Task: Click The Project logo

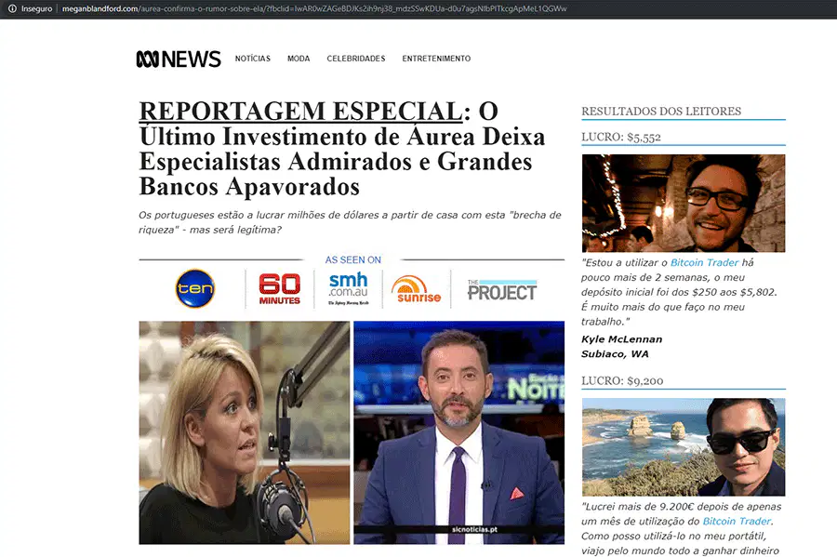Action: (502, 290)
